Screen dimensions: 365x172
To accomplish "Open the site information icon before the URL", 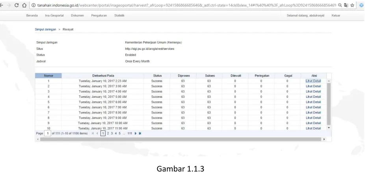I will 33,5.
